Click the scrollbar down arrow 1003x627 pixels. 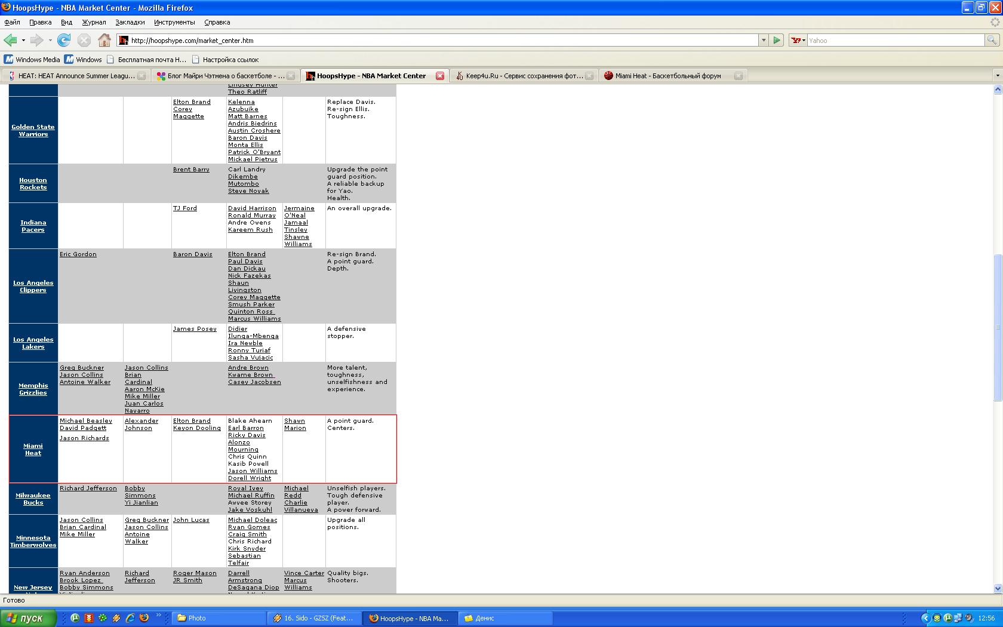coord(997,588)
